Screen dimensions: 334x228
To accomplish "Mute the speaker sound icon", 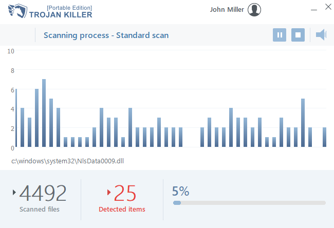I will [x=321, y=34].
